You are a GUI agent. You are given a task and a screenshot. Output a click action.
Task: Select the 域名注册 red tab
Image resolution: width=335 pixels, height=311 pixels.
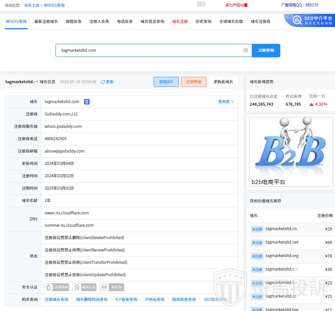pos(180,22)
